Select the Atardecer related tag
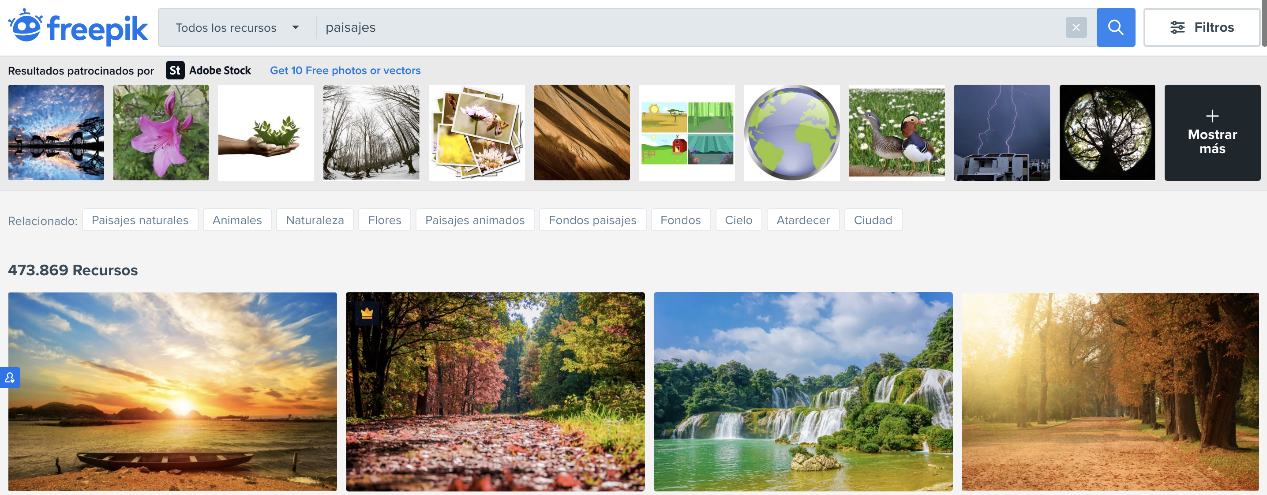Viewport: 1267px width, 495px height. pyautogui.click(x=803, y=220)
